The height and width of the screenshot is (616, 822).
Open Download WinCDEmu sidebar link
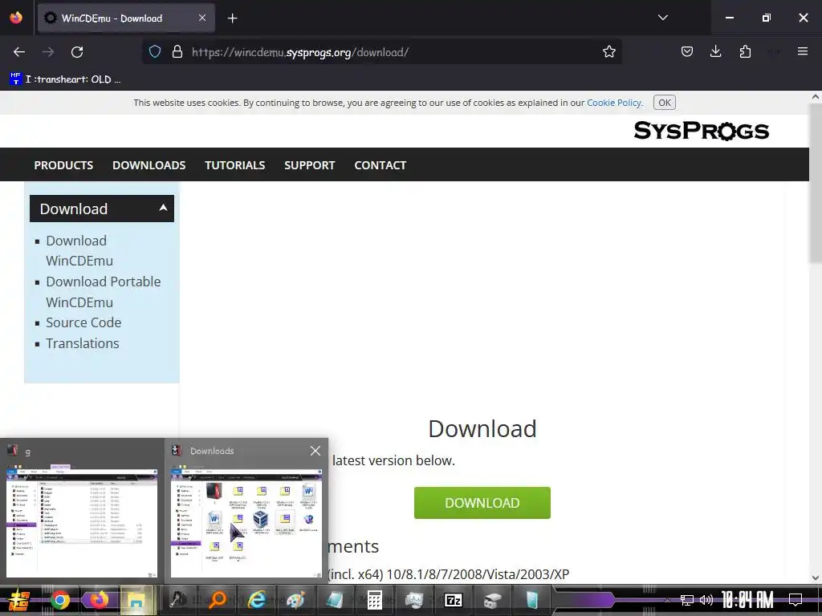tap(79, 251)
